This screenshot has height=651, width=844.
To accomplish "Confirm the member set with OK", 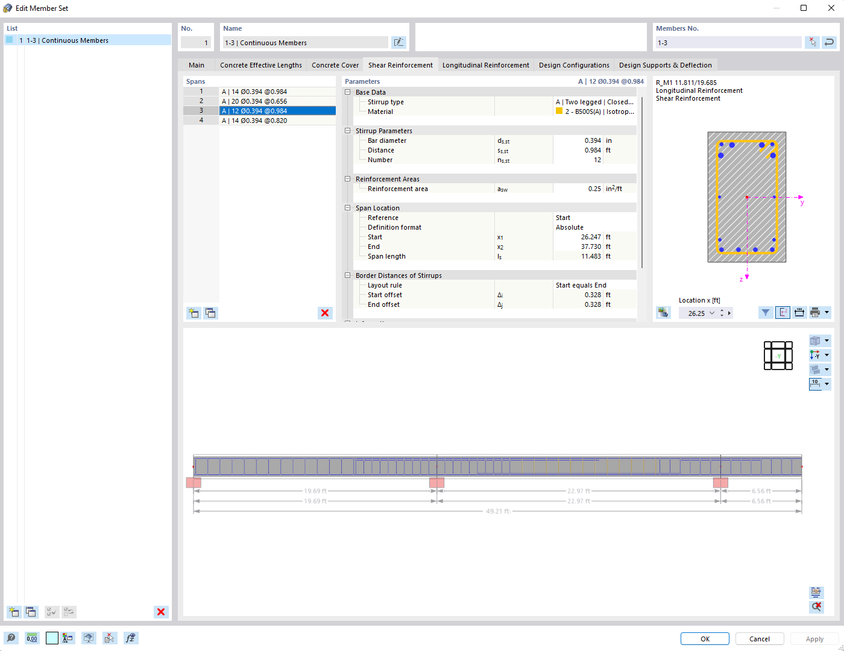I will point(704,638).
